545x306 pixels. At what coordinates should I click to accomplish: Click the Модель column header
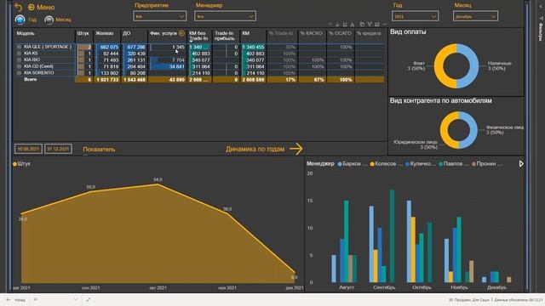(26, 34)
